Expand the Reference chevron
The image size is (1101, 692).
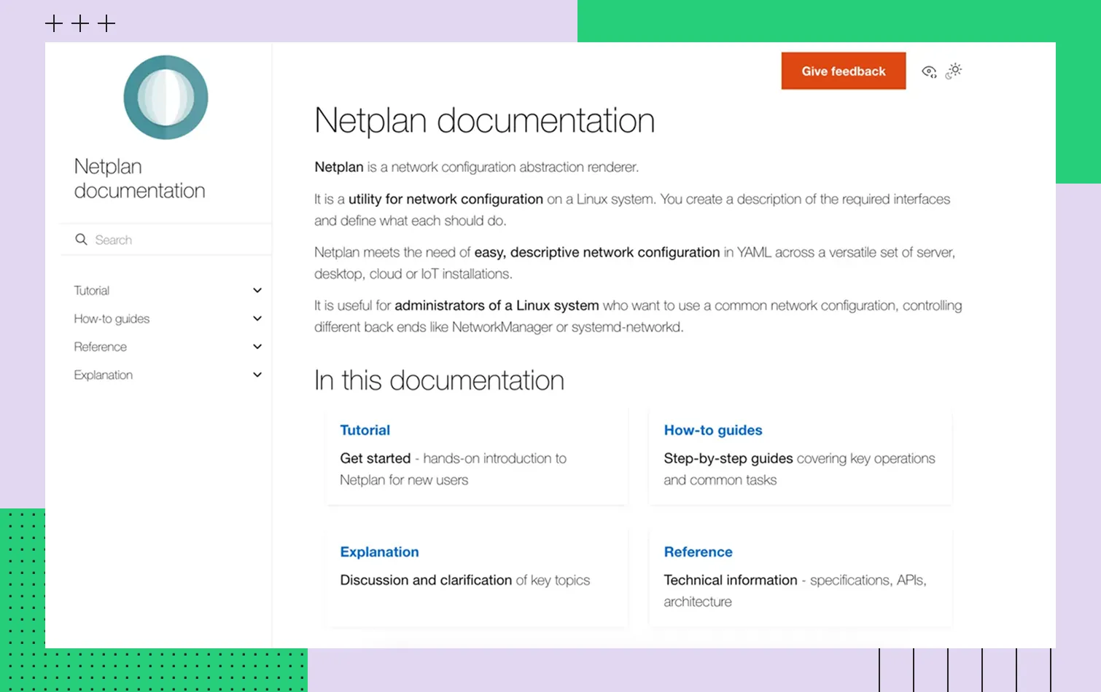pos(257,346)
